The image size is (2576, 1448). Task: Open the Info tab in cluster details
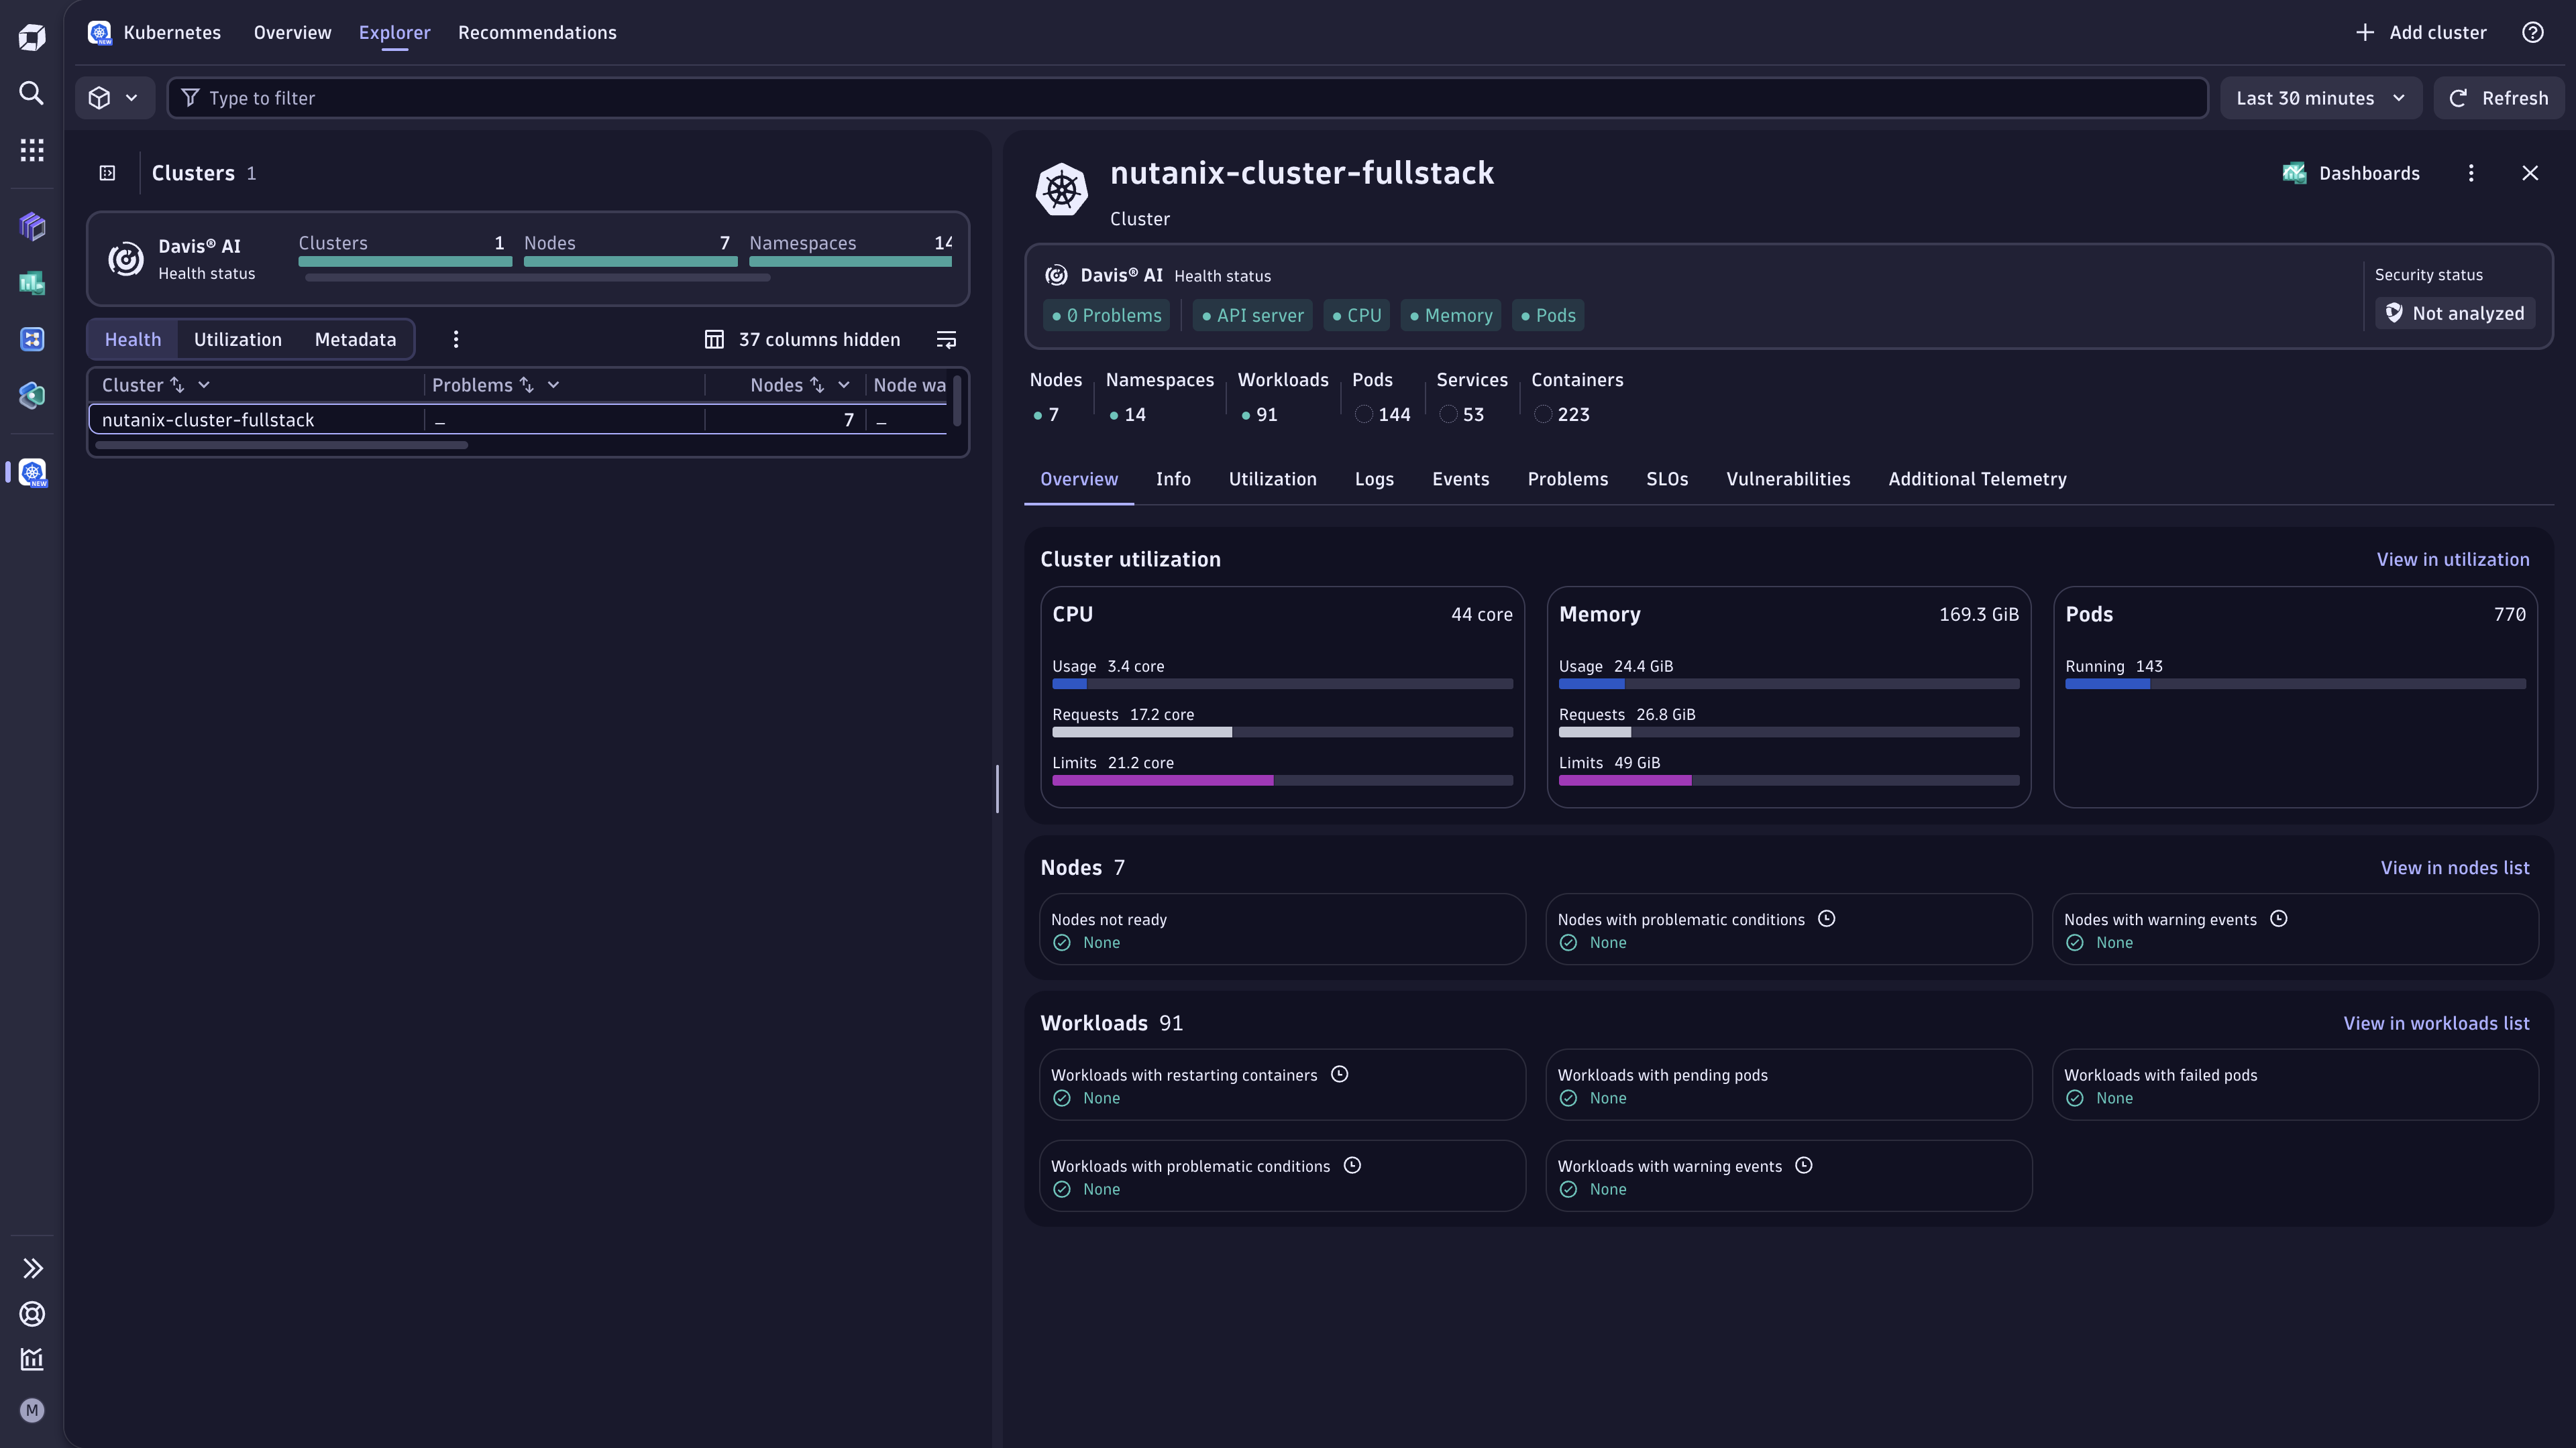1173,480
